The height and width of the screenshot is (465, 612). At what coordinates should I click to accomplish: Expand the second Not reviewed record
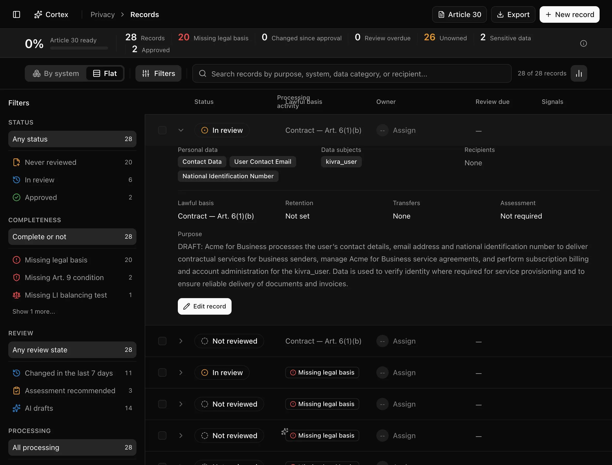(181, 404)
